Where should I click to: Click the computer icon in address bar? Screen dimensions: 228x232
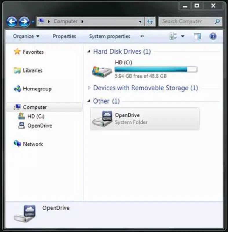point(41,21)
